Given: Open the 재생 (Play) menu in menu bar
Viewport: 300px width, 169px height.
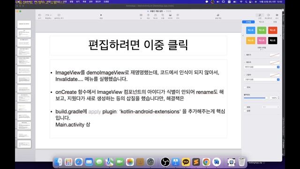Looking at the screenshot, I should 84,2.
